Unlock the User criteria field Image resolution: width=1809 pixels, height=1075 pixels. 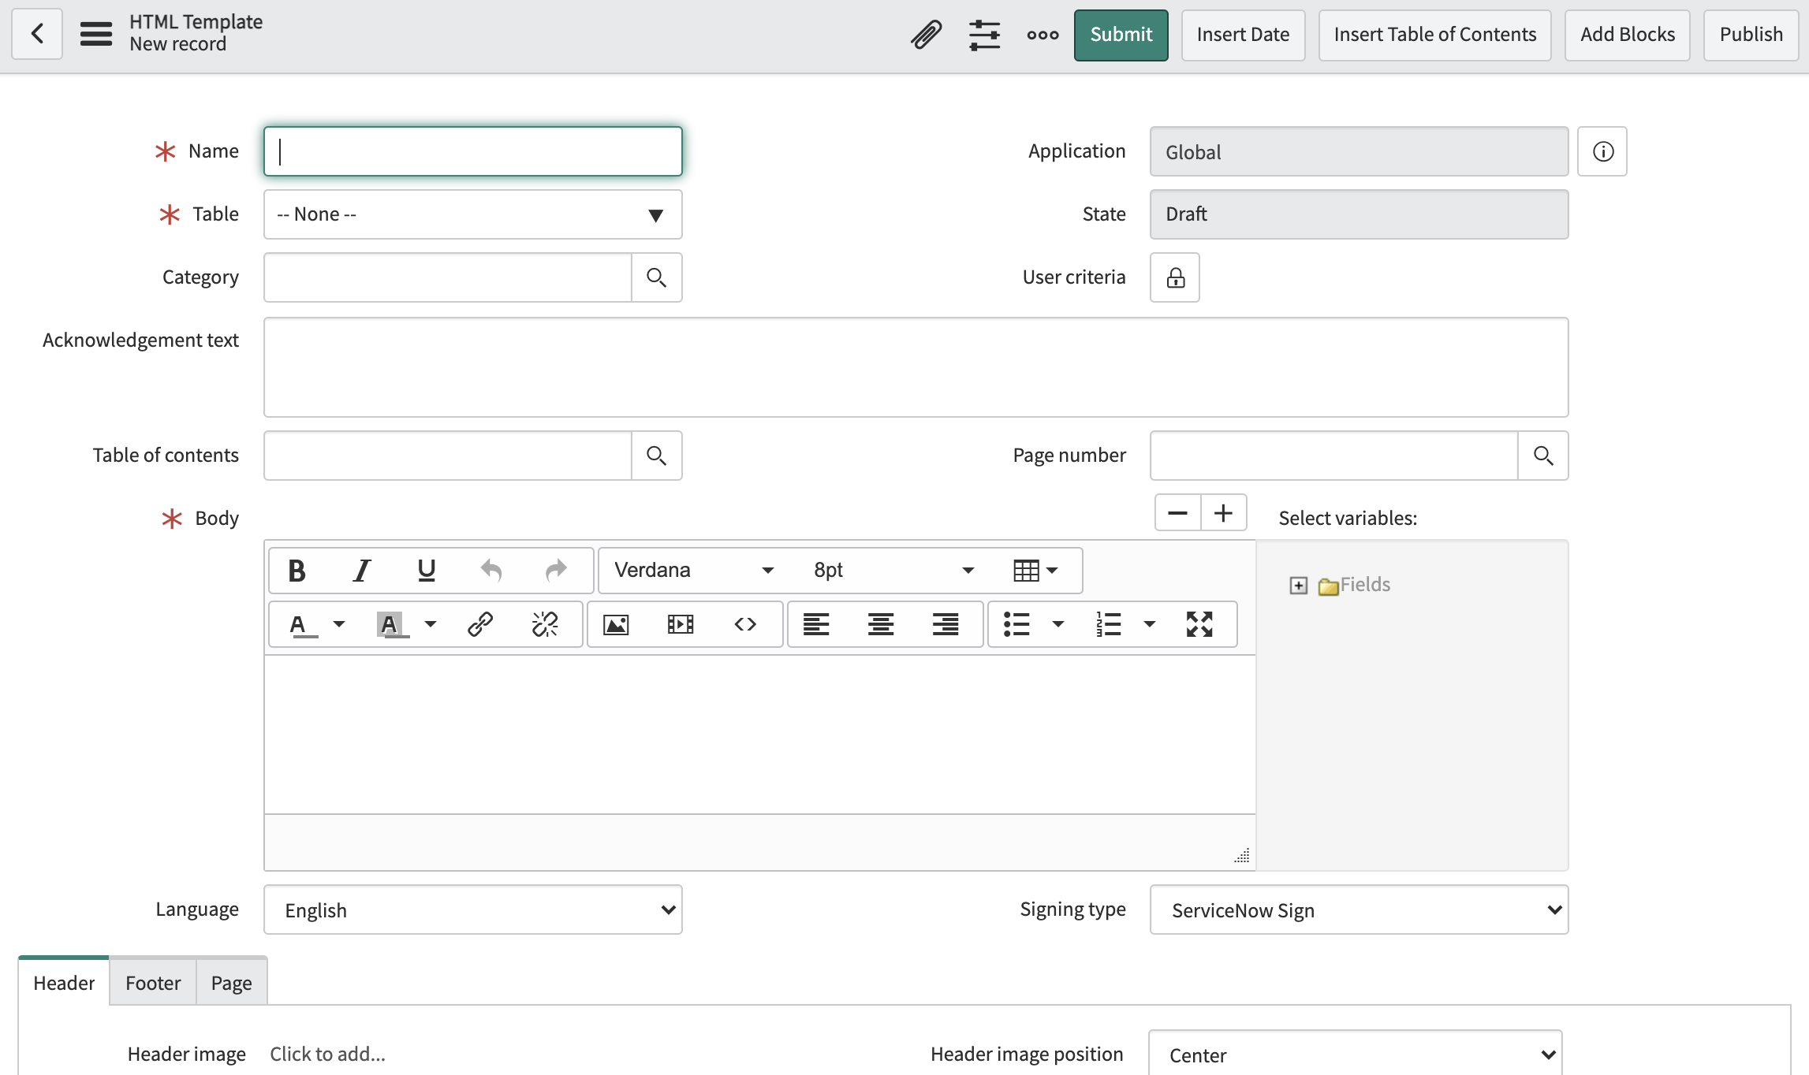coord(1175,277)
